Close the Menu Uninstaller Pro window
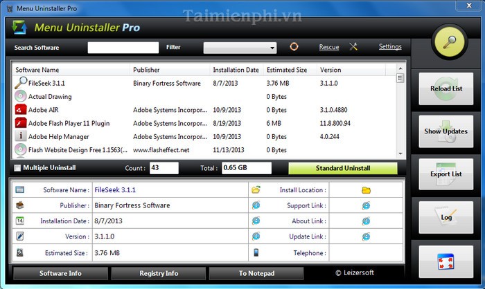 (469, 6)
